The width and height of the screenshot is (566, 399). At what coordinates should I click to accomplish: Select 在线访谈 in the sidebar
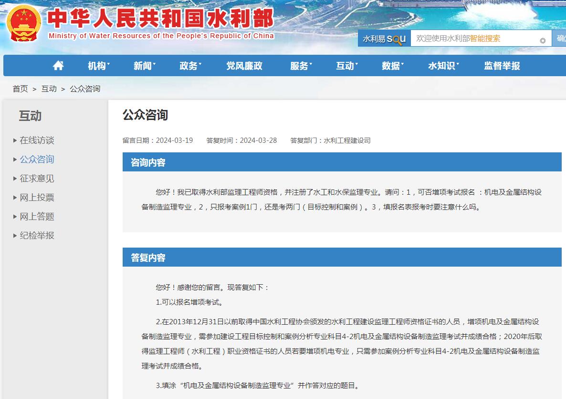tap(37, 140)
